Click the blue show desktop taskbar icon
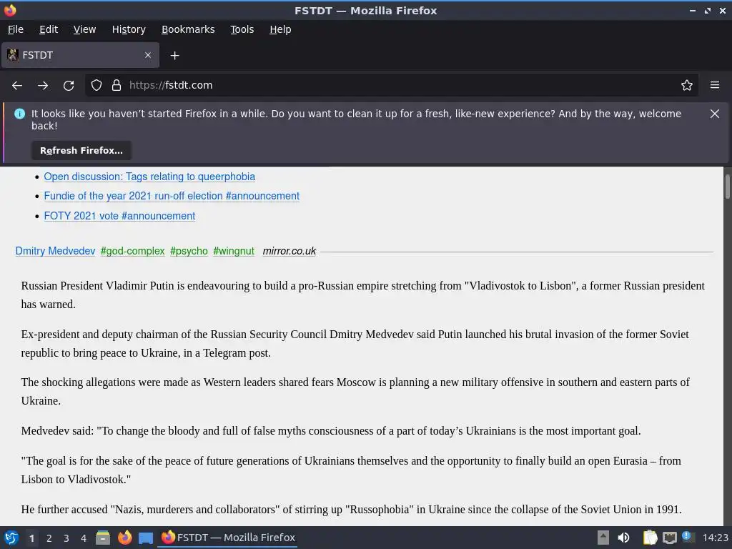This screenshot has height=549, width=732. [146, 538]
